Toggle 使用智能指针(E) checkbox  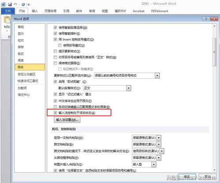55,34
